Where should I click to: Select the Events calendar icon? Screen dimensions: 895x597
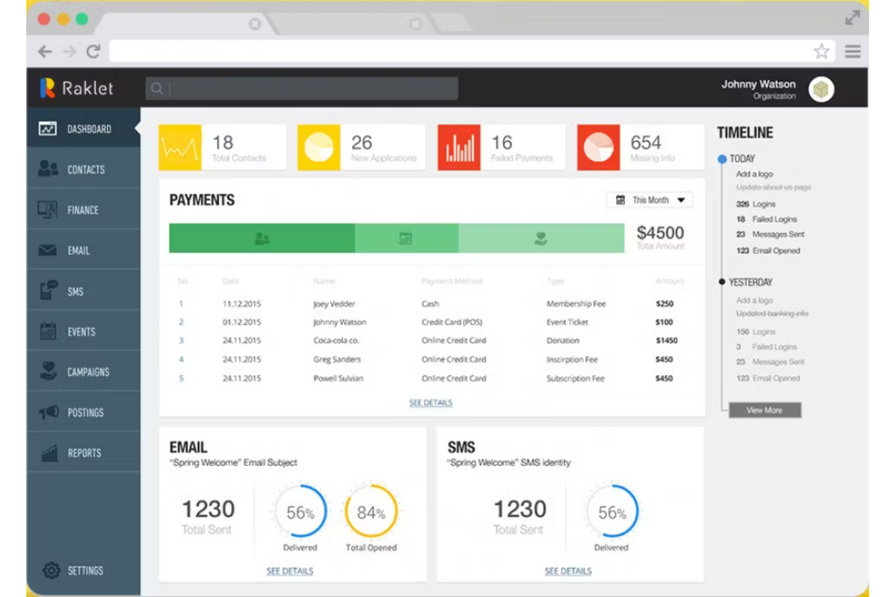(48, 331)
